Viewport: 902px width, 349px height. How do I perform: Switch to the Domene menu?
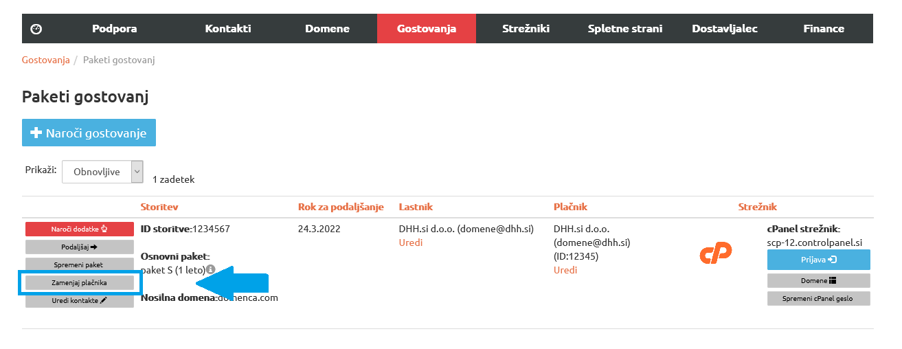click(x=327, y=29)
